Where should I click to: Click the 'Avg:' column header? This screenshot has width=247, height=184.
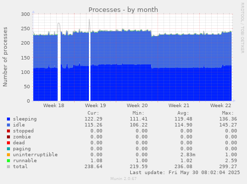[183, 113]
